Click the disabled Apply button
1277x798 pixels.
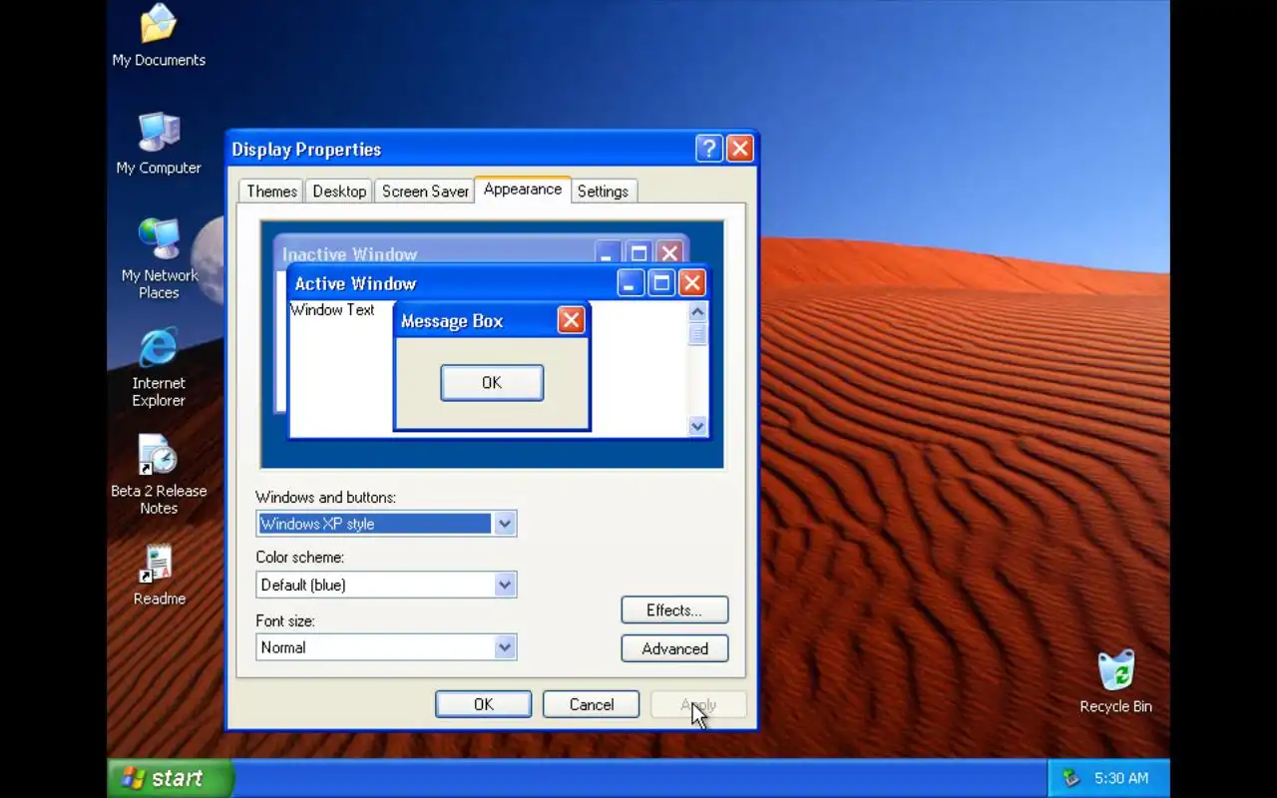tap(698, 704)
